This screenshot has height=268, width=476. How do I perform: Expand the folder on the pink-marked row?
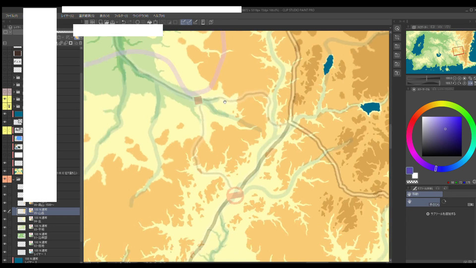coord(14,91)
